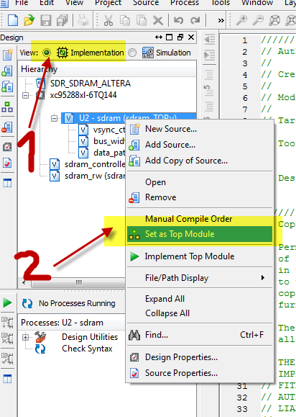Click the green Run process arrow
This screenshot has width=296, height=417.
click(x=7, y=302)
